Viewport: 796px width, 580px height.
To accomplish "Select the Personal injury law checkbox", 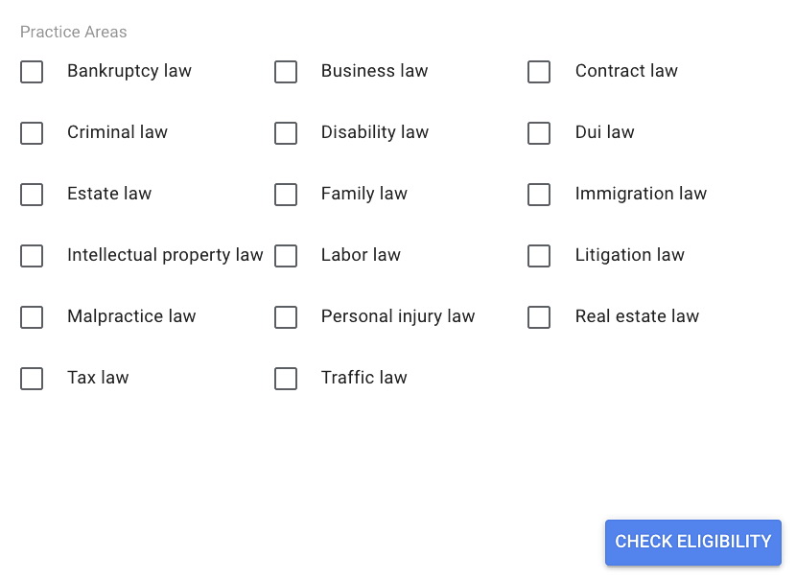I will tap(286, 317).
